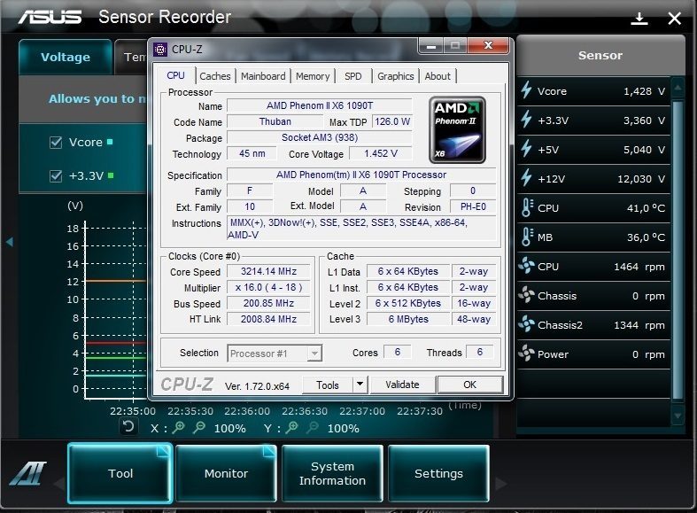The height and width of the screenshot is (513, 697).
Task: Click the sensor list scrollbar thumb
Action: (x=678, y=251)
